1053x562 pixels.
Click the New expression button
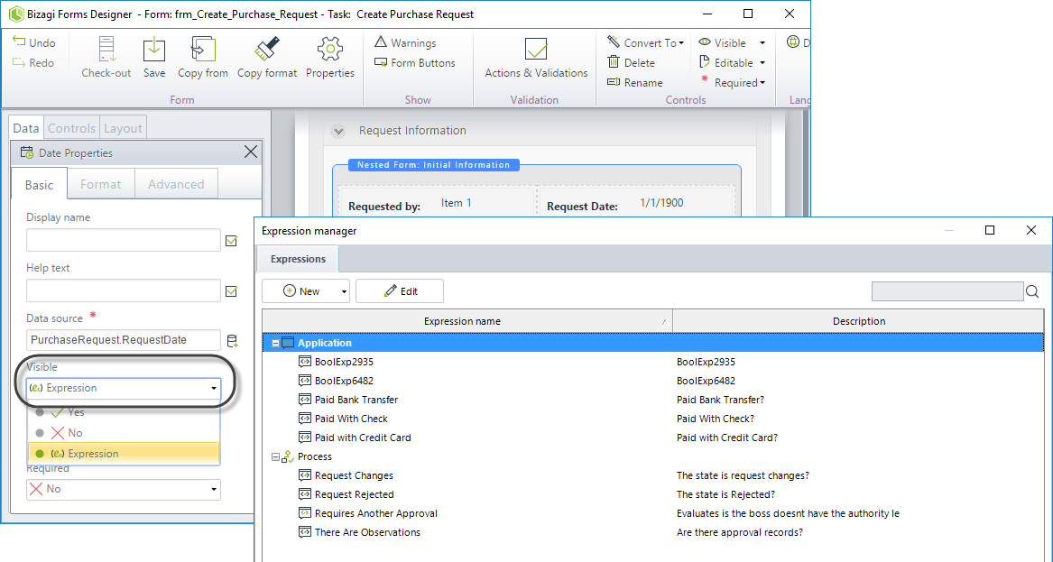pos(300,290)
